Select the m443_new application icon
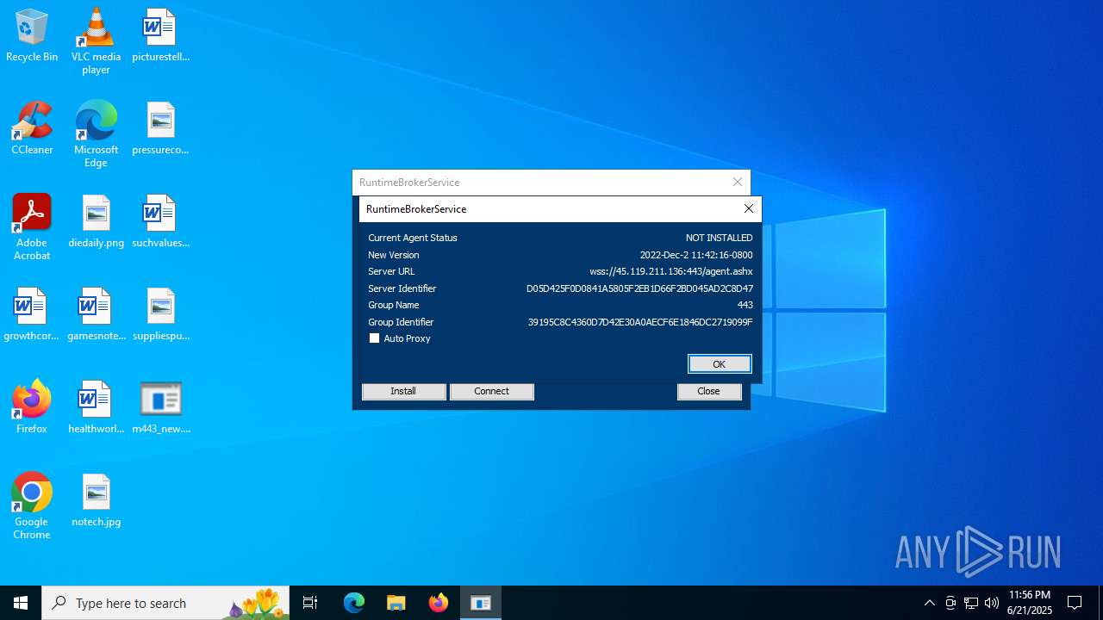Image resolution: width=1103 pixels, height=620 pixels. point(160,408)
